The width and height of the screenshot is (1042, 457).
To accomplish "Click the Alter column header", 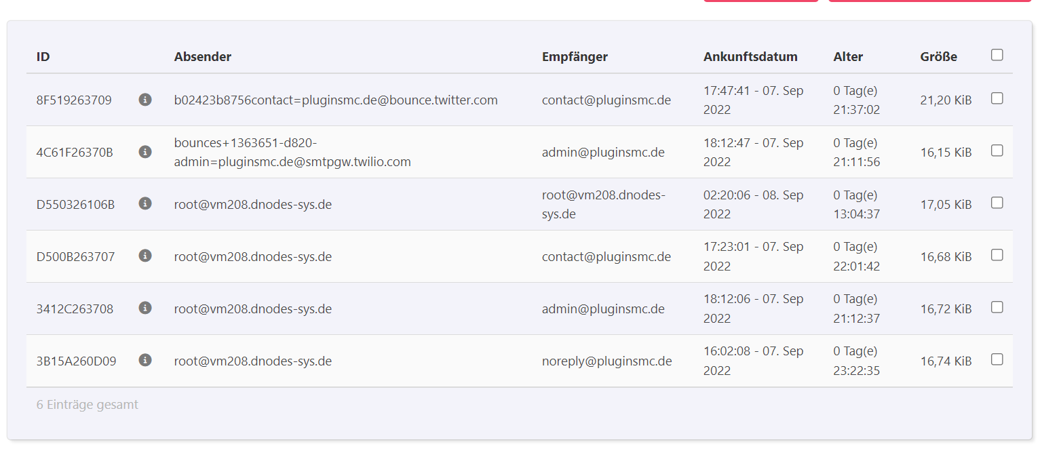I will click(848, 57).
